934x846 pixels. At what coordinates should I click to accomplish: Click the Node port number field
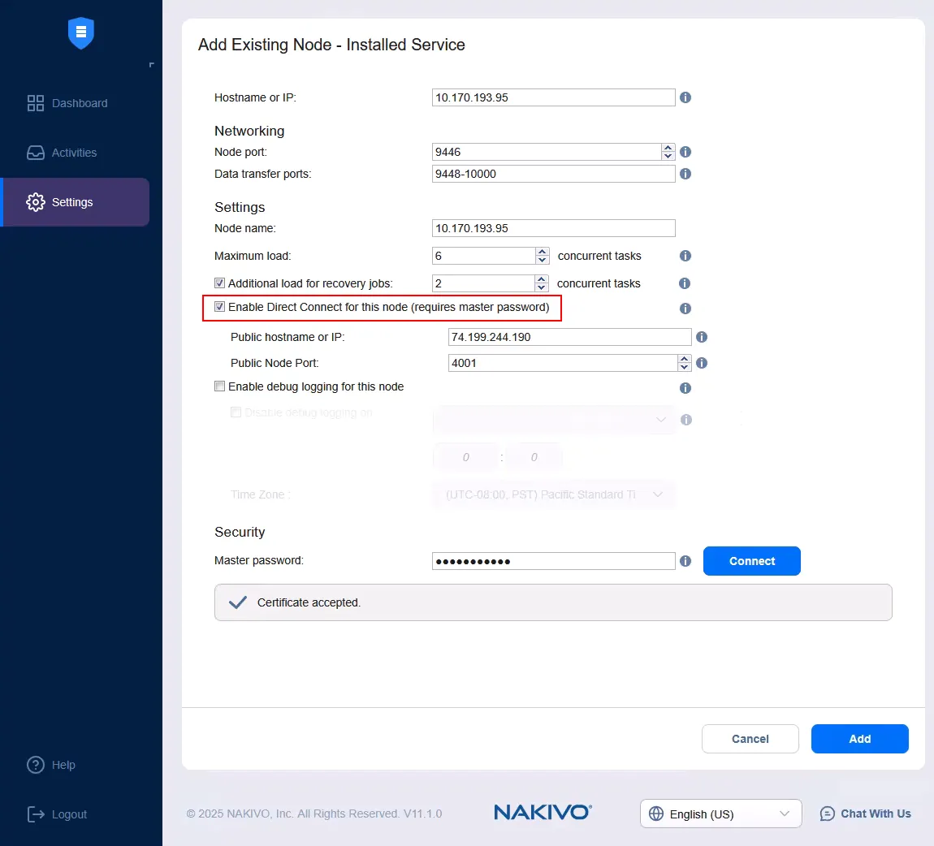coord(547,152)
